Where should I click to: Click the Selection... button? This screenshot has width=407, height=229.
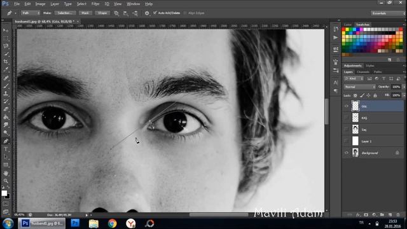point(65,13)
